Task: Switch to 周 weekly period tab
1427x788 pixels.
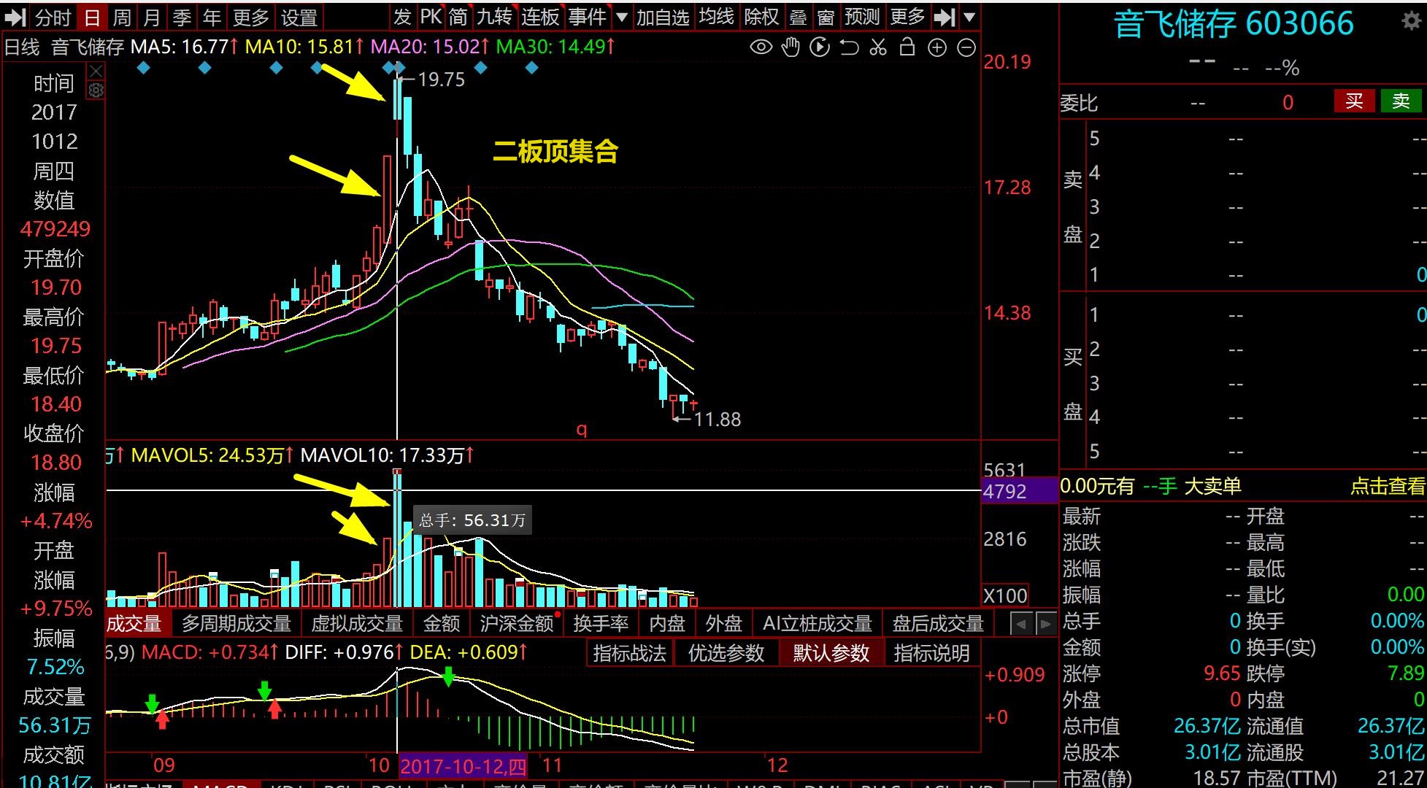Action: [122, 17]
